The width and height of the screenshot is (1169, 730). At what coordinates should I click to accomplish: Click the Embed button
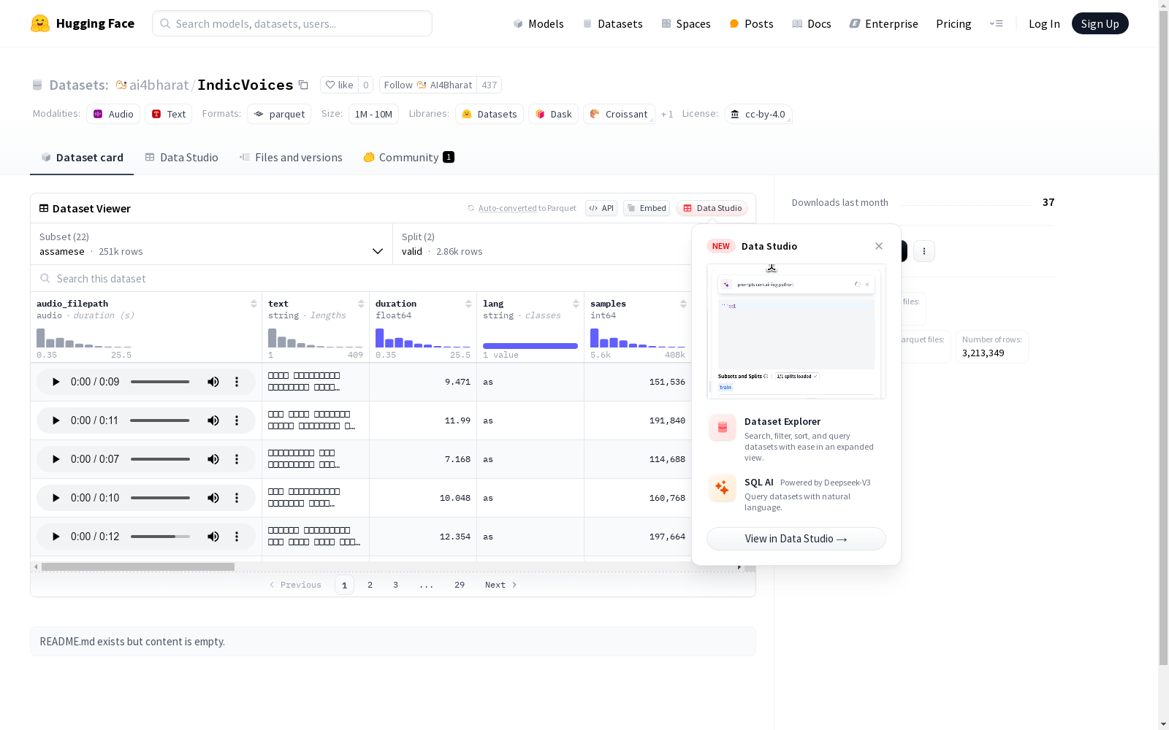647,208
